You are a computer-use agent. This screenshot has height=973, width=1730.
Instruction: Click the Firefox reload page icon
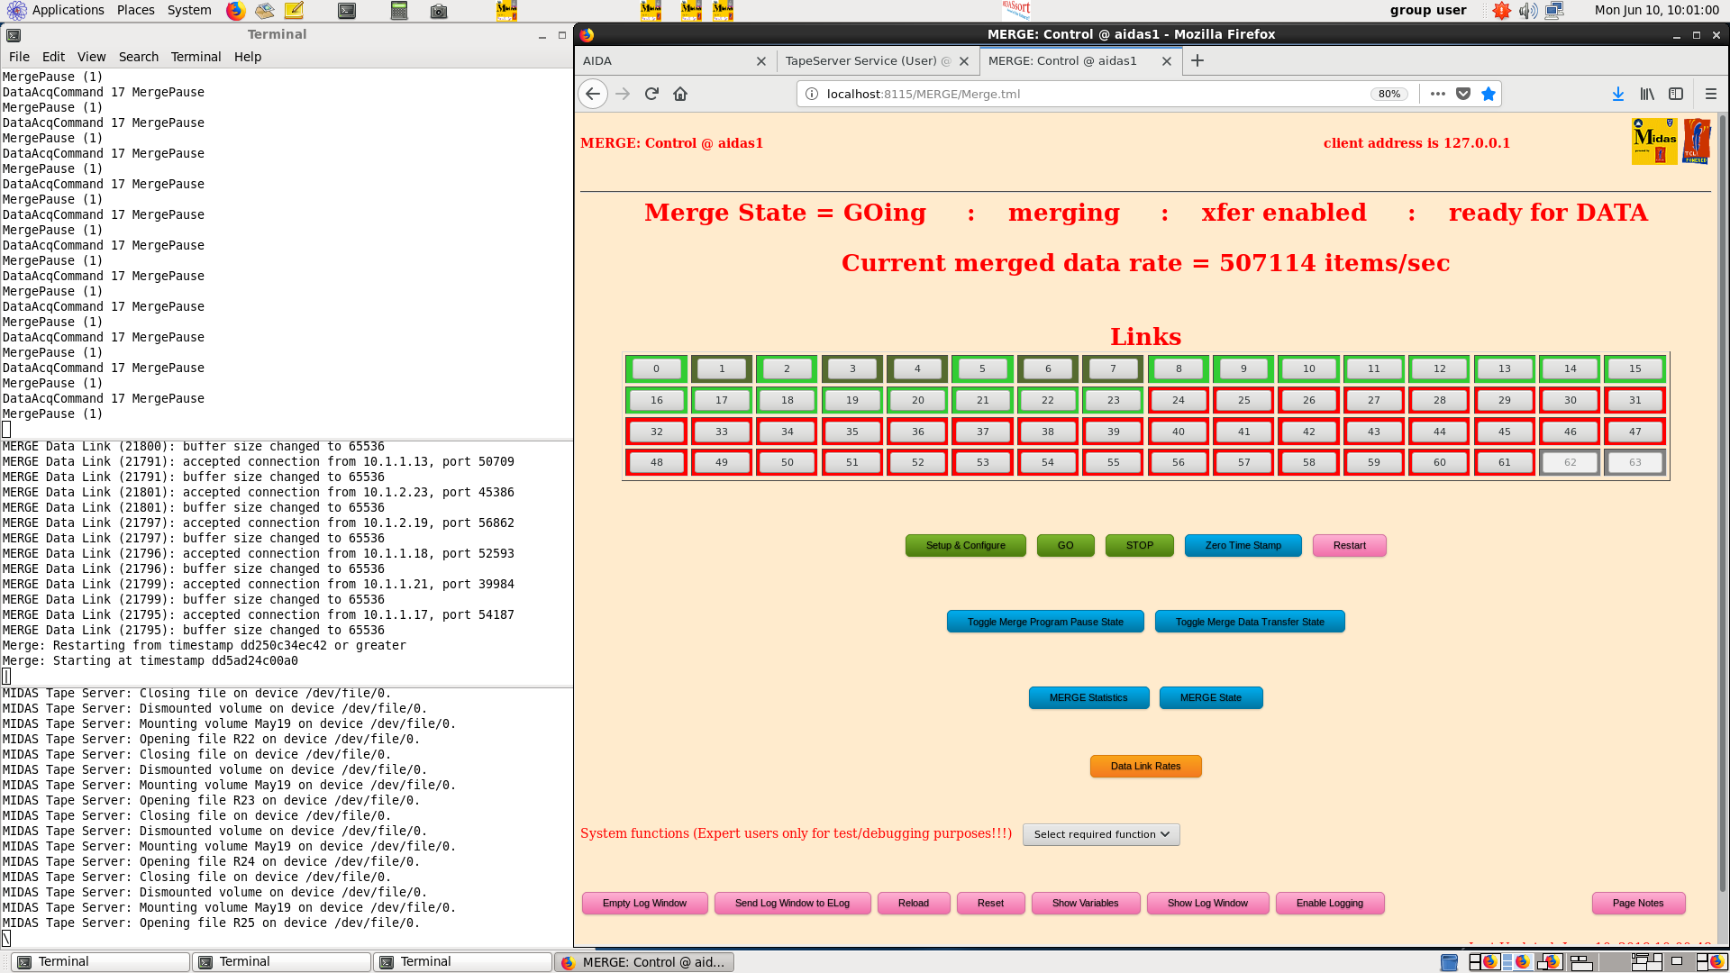click(651, 94)
